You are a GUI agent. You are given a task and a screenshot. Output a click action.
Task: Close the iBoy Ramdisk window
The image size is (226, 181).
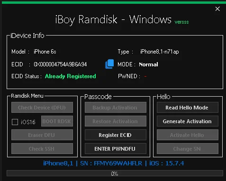click(x=217, y=9)
